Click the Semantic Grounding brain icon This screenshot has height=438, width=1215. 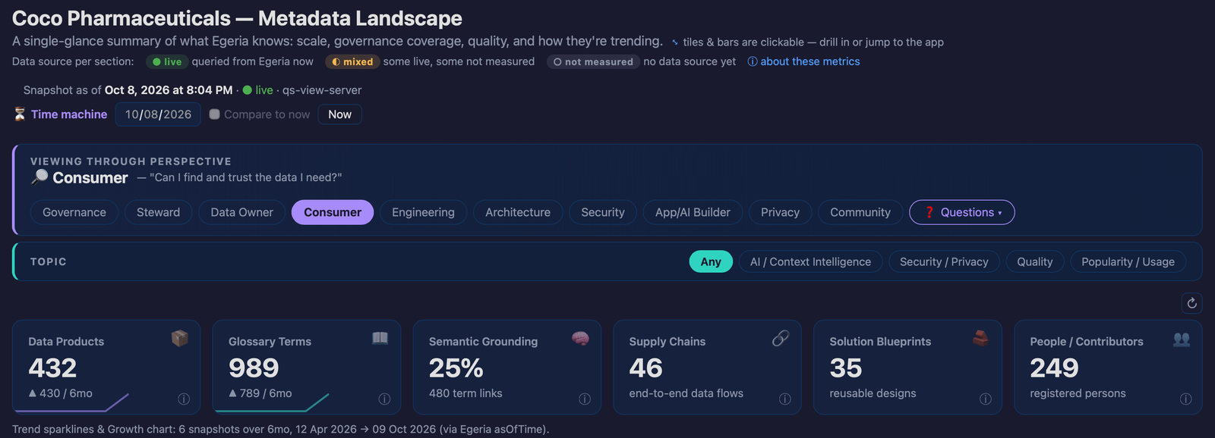coord(581,338)
